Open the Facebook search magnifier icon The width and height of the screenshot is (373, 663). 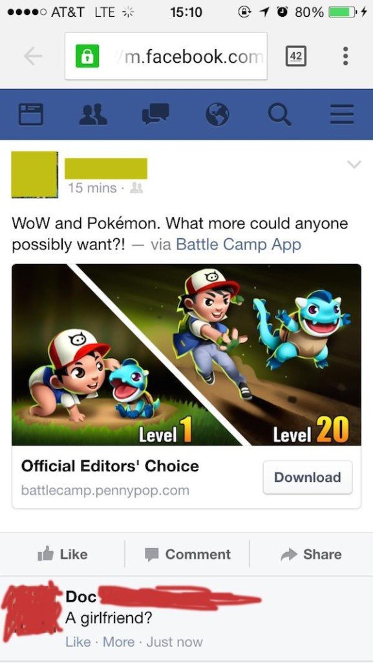[280, 115]
